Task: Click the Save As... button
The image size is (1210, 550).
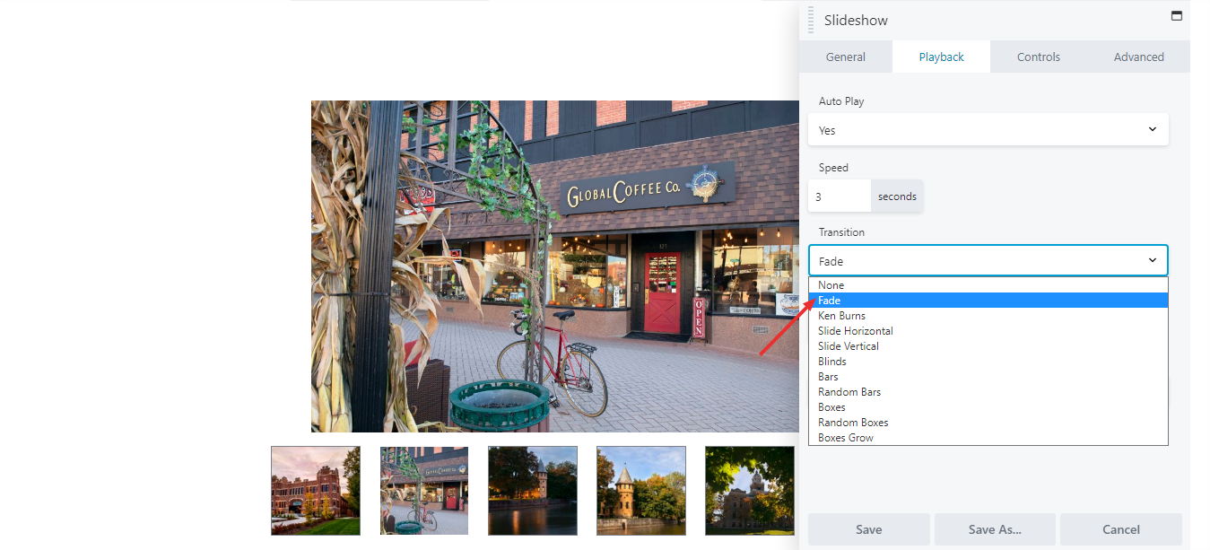Action: pos(995,529)
